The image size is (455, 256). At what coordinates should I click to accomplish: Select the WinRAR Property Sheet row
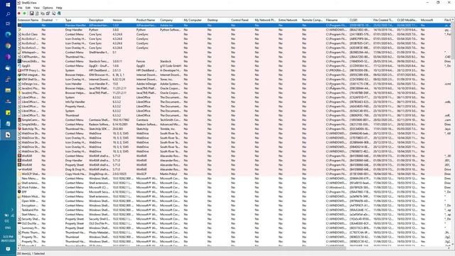(x=234, y=165)
